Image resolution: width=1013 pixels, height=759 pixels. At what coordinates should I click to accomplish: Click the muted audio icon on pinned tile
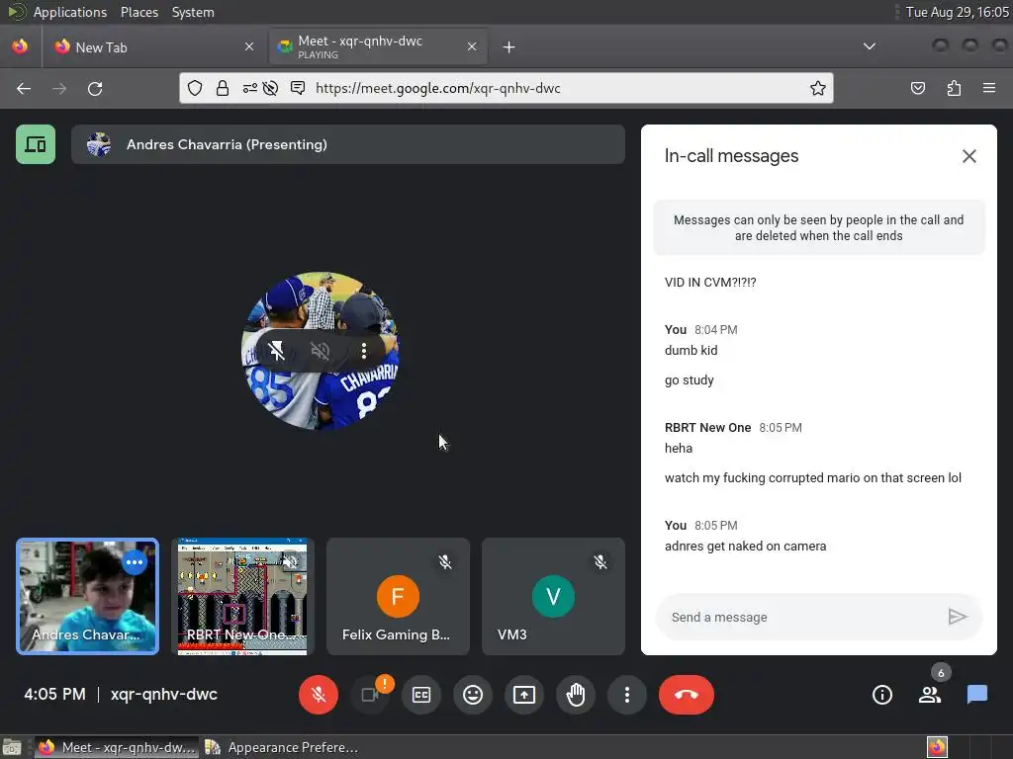pyautogui.click(x=320, y=351)
